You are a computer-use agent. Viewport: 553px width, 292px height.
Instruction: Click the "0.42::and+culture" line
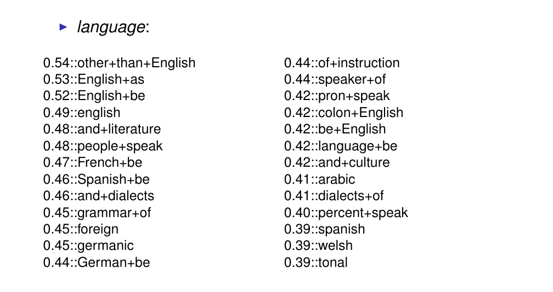point(337,162)
